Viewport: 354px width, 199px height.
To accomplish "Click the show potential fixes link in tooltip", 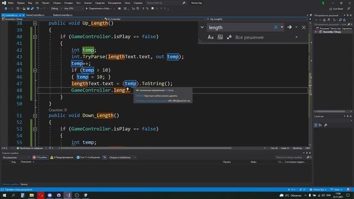I will (x=152, y=101).
